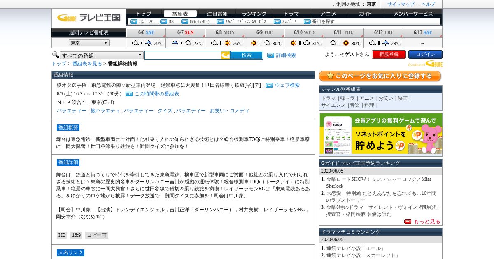494x259 pixels.
Task: Click the magnifier icon beside category dropdown
Action: 55,55
